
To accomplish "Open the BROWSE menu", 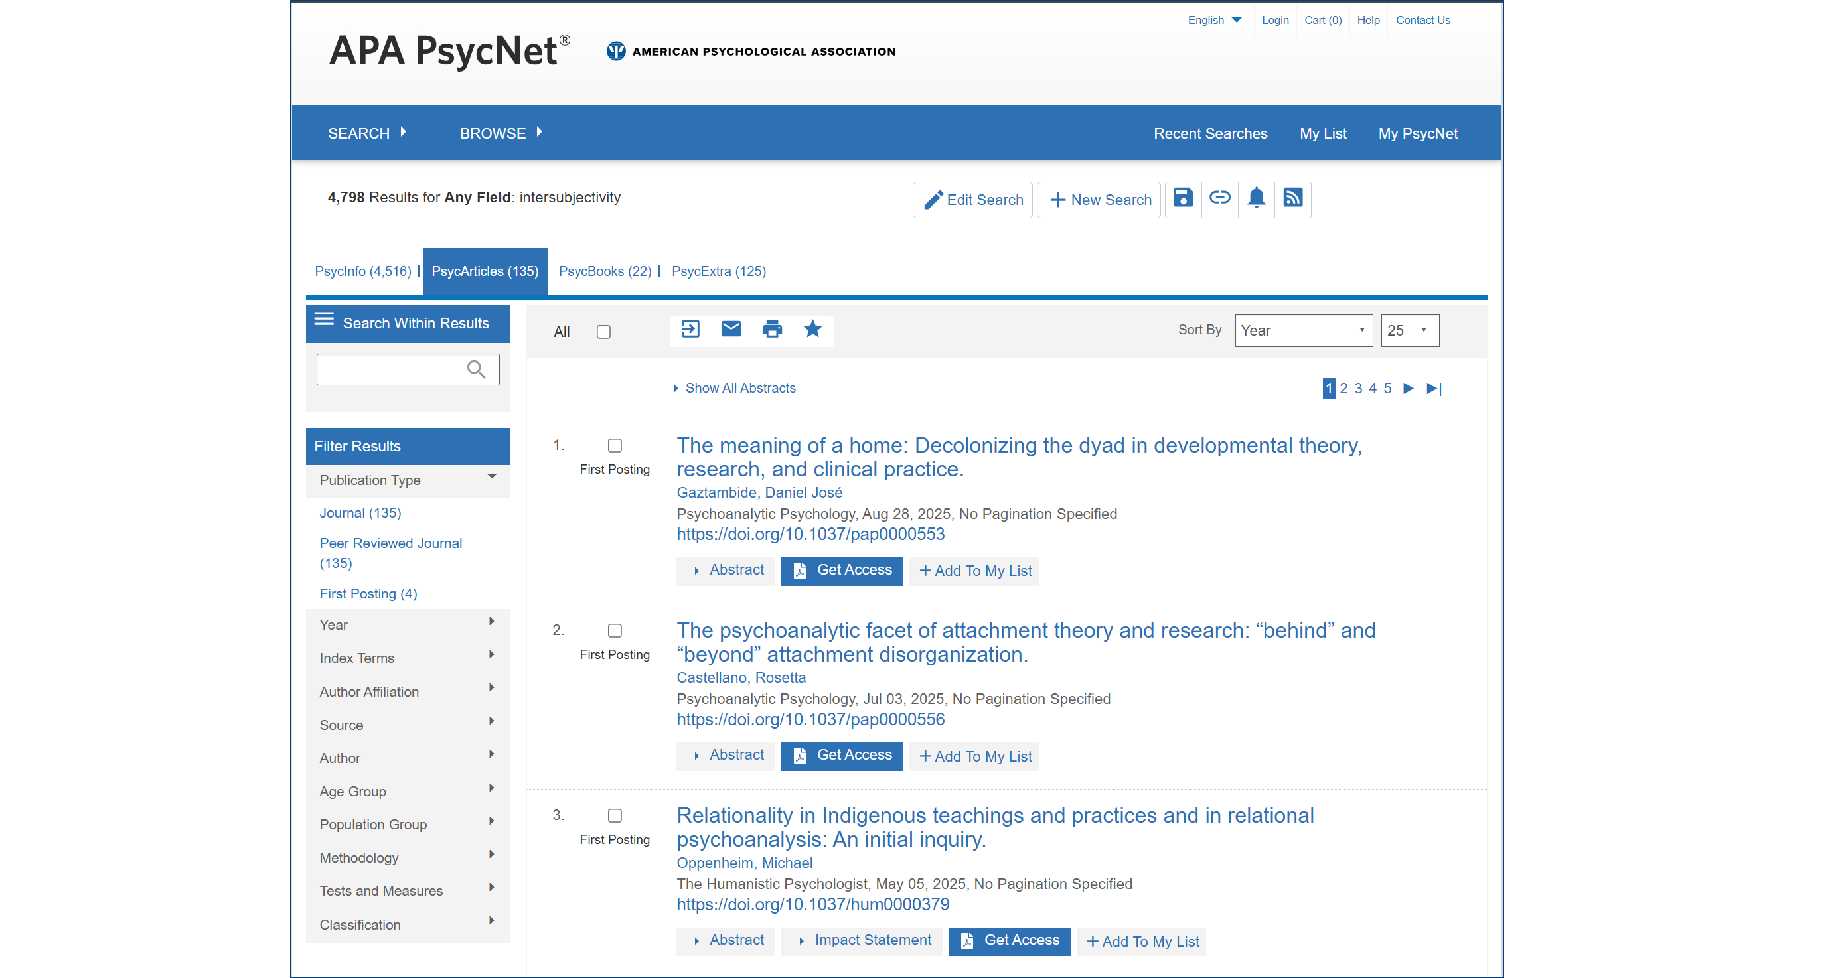I will [500, 133].
